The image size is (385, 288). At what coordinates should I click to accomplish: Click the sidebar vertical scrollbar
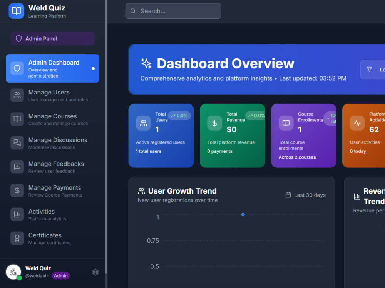pos(106,137)
